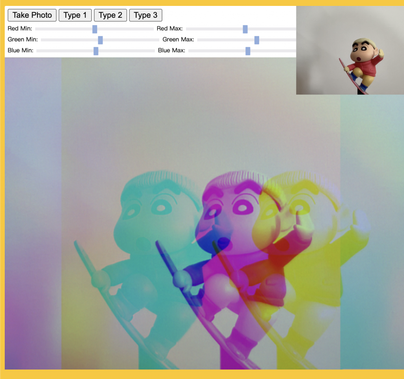The height and width of the screenshot is (379, 404).
Task: Click the Blue Max label
Action: 172,50
